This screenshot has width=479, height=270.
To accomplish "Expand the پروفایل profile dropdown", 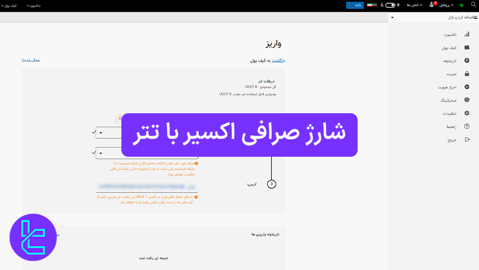I will click(446, 5).
